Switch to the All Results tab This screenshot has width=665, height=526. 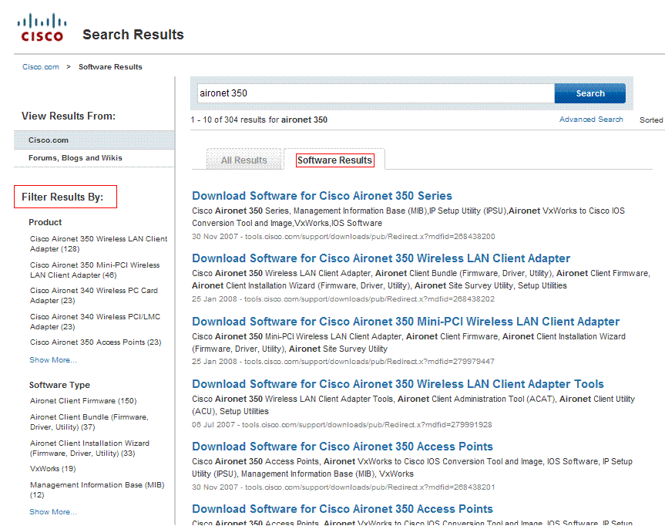click(x=243, y=160)
